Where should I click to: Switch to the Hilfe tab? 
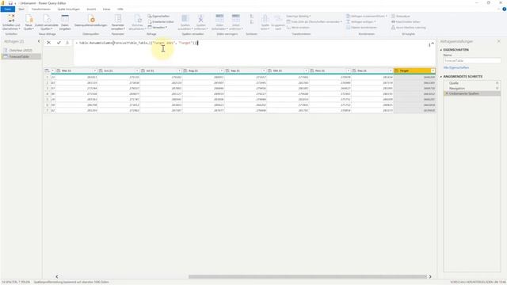coord(120,9)
